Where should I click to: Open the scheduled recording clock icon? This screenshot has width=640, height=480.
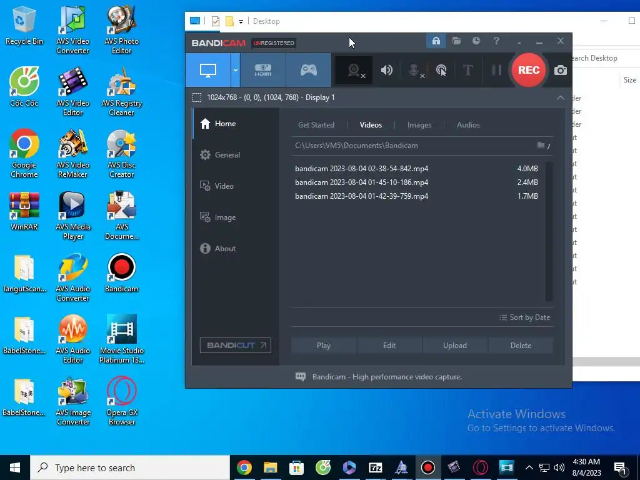(476, 41)
